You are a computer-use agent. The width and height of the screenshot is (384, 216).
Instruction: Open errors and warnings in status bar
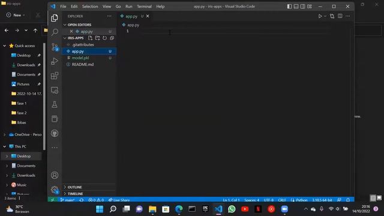96,200
